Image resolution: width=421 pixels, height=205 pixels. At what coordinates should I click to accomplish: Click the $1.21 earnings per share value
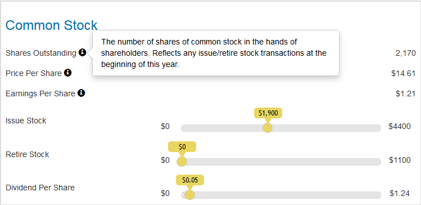click(x=406, y=93)
